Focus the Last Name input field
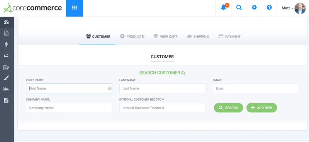This screenshot has height=142, width=309. point(162,88)
